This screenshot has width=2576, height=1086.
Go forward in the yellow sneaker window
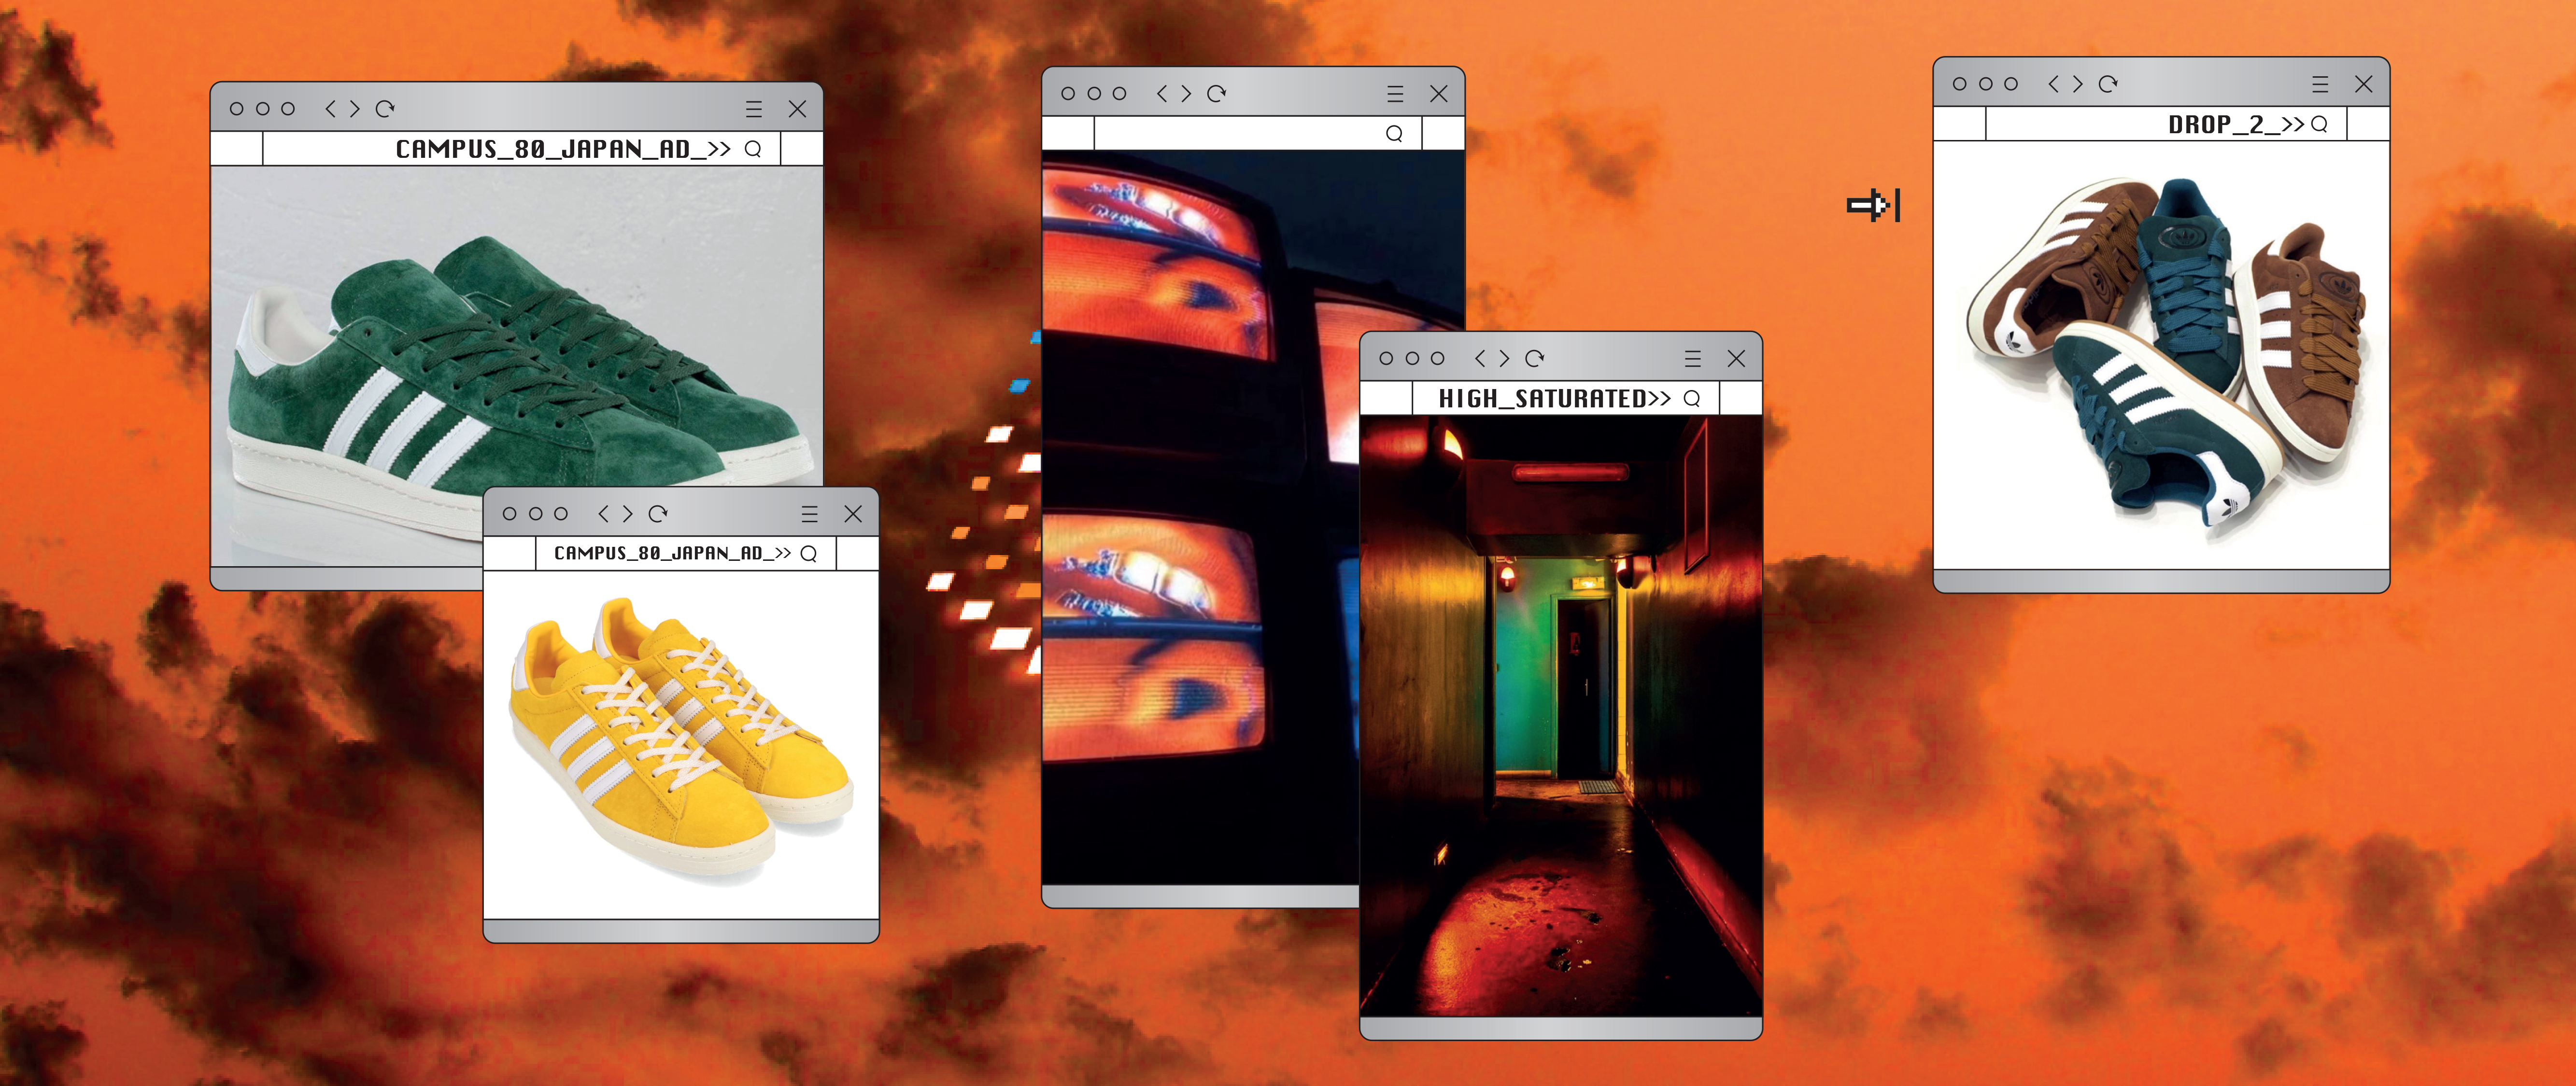tap(627, 514)
